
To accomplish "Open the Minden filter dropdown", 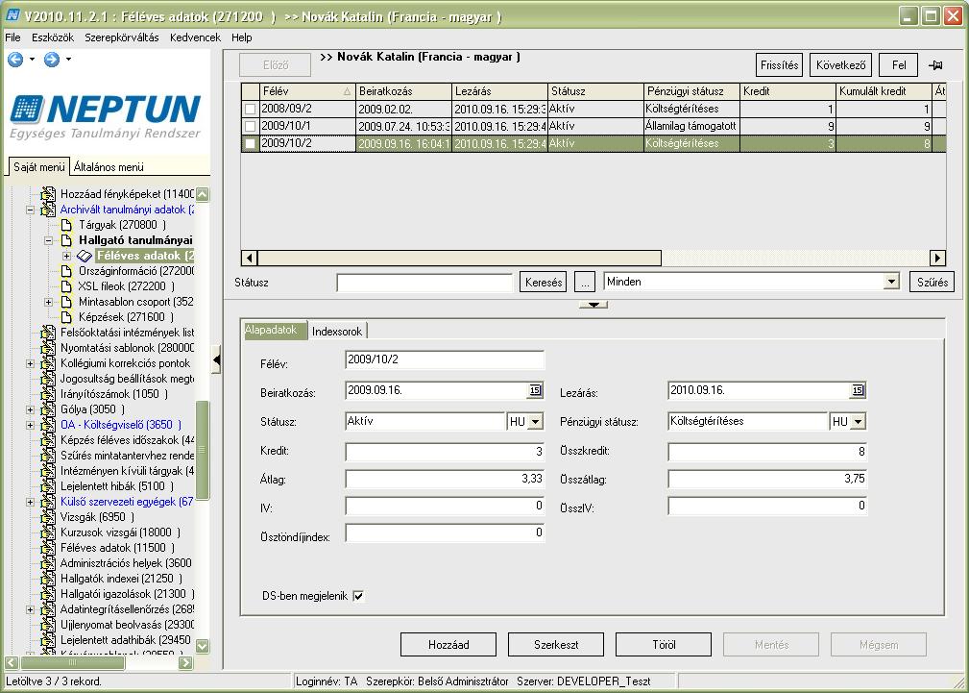I will pos(890,283).
